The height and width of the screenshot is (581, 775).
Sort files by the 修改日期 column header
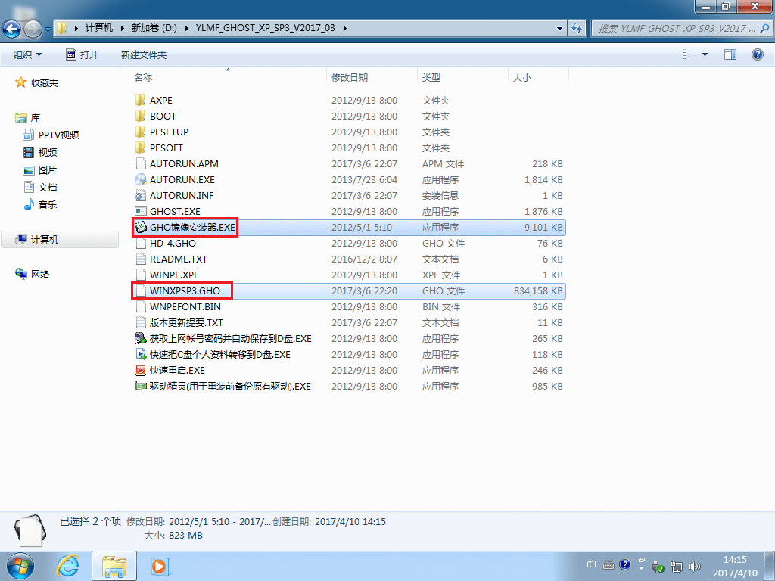click(x=350, y=77)
